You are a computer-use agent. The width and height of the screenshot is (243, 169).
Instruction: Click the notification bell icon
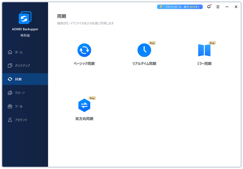209,7
